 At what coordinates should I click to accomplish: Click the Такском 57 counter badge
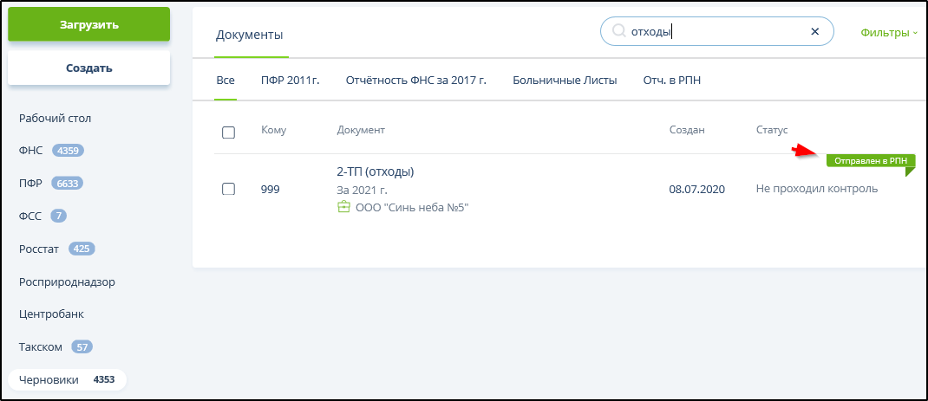[x=82, y=347]
